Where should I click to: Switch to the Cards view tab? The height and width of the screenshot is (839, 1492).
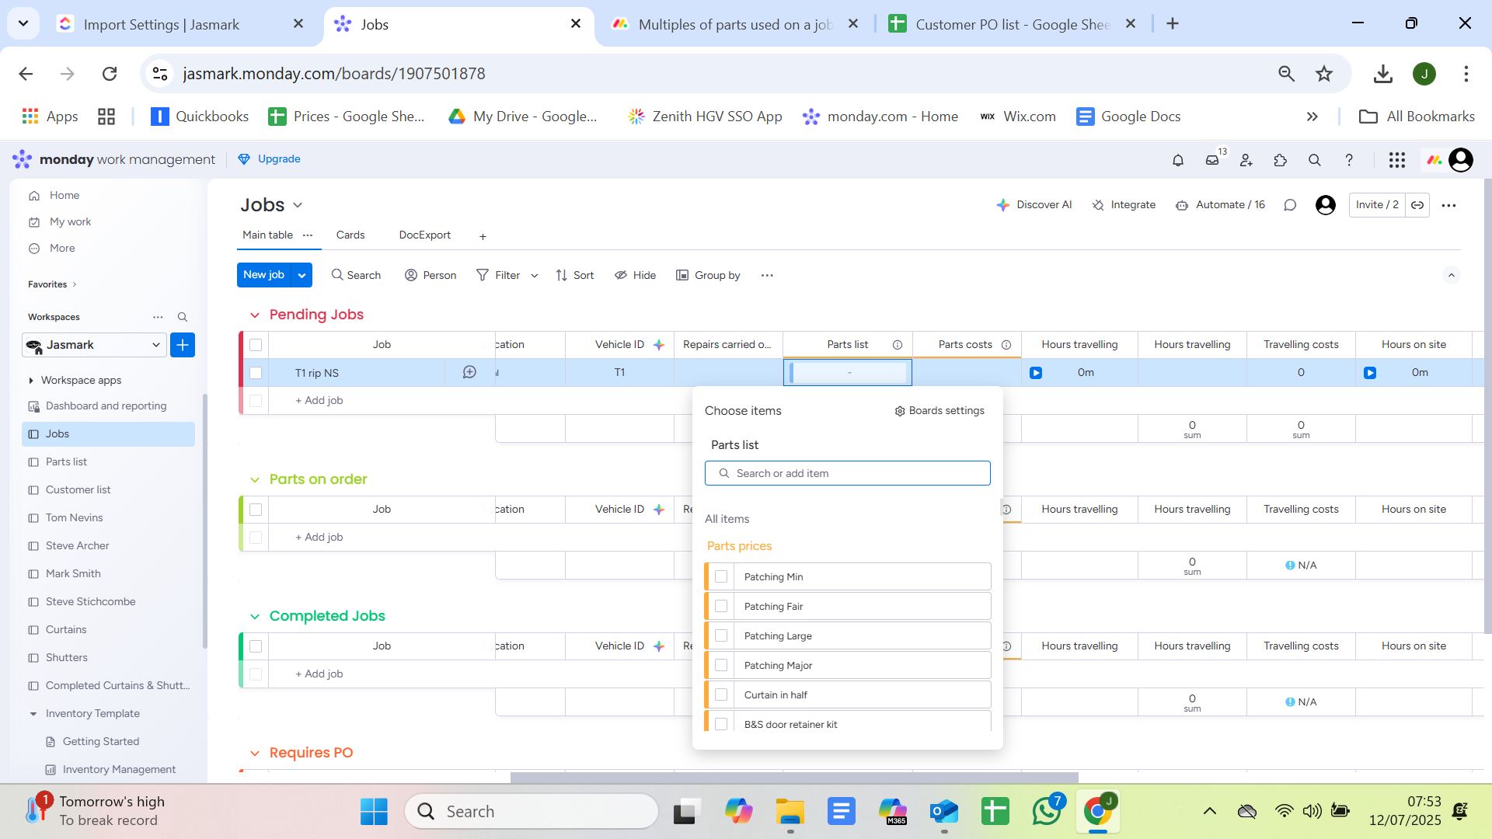(x=350, y=235)
